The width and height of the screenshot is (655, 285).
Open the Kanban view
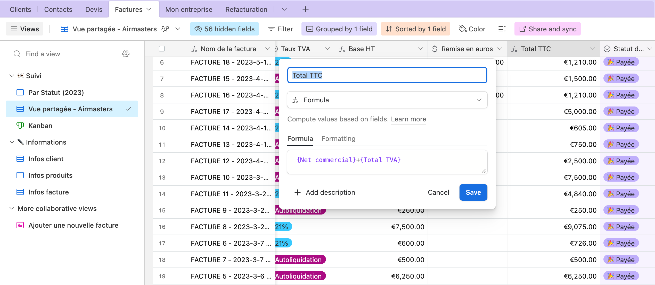point(40,126)
